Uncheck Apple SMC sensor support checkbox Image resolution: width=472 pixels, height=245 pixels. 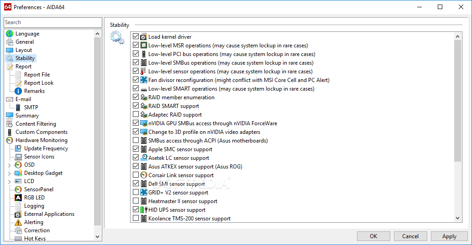pos(136,149)
